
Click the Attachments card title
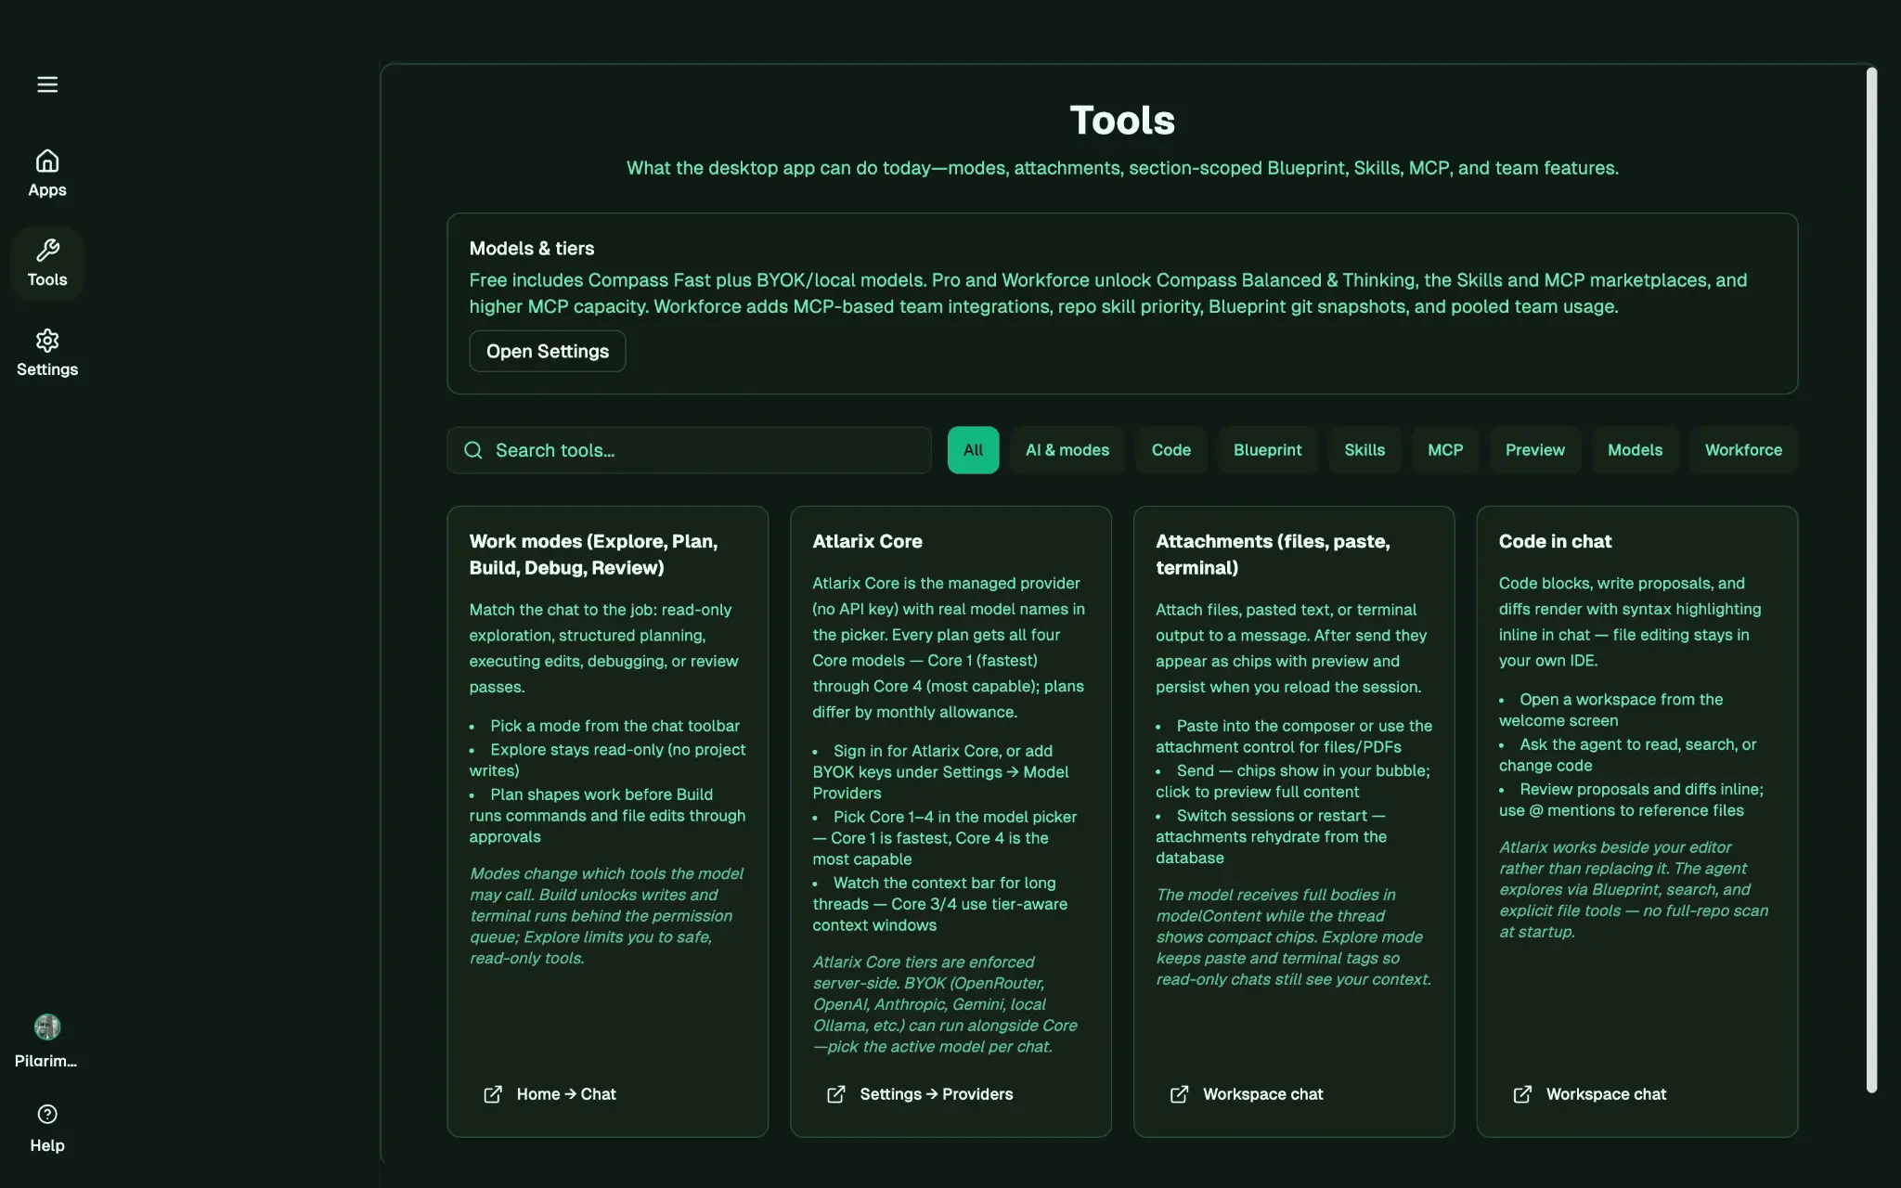1273,554
